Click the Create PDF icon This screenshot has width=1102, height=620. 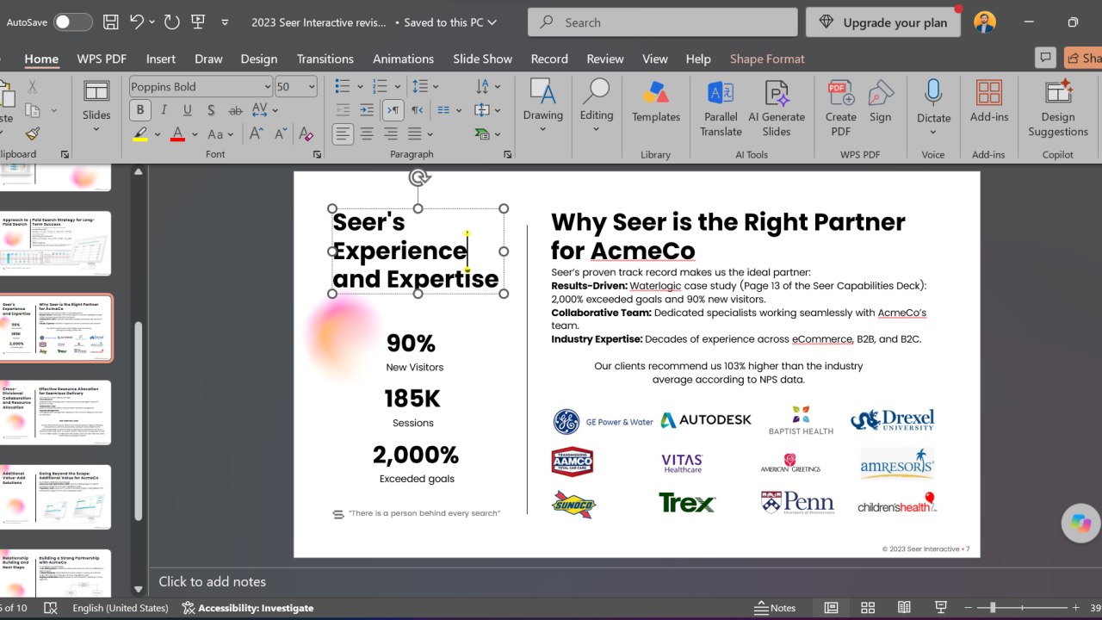click(840, 93)
